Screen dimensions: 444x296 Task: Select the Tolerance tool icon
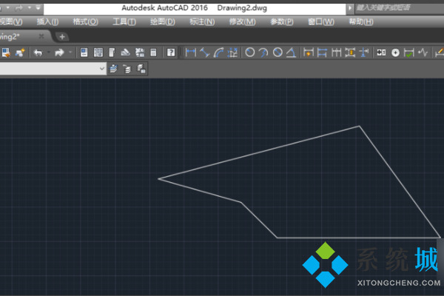pos(381,53)
